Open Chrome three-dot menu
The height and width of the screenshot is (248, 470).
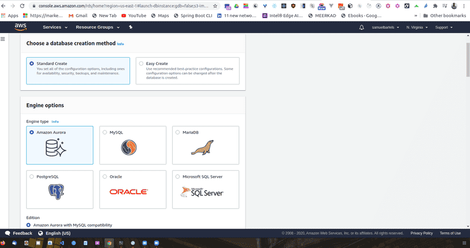point(464,6)
